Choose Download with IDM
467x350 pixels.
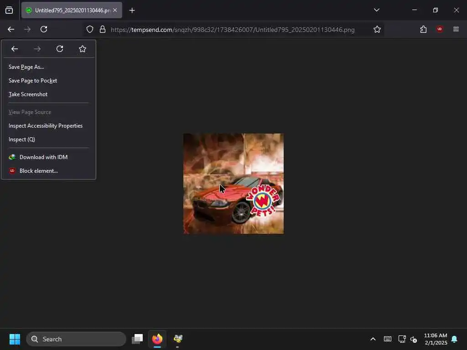[x=48, y=157]
